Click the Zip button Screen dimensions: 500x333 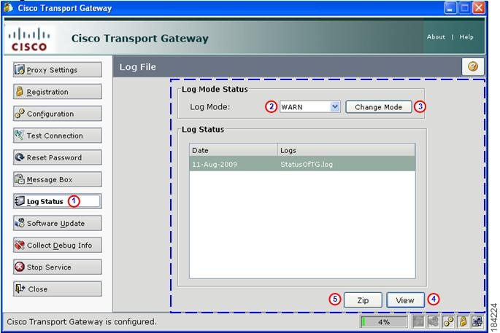363,300
